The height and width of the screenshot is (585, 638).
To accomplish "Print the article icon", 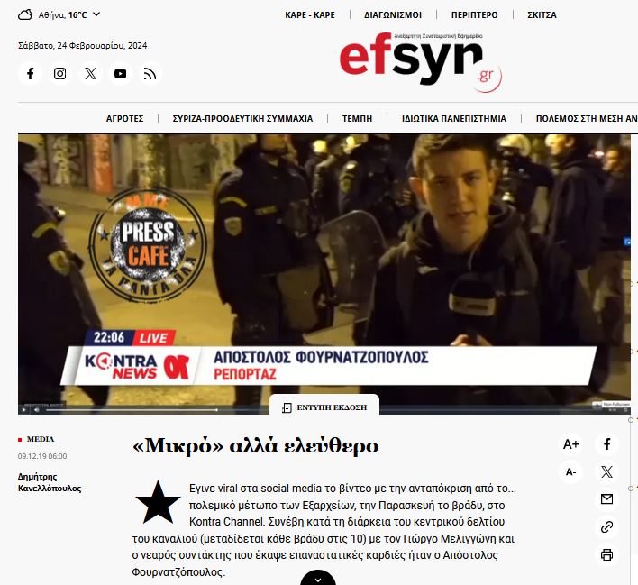I will point(606,554).
